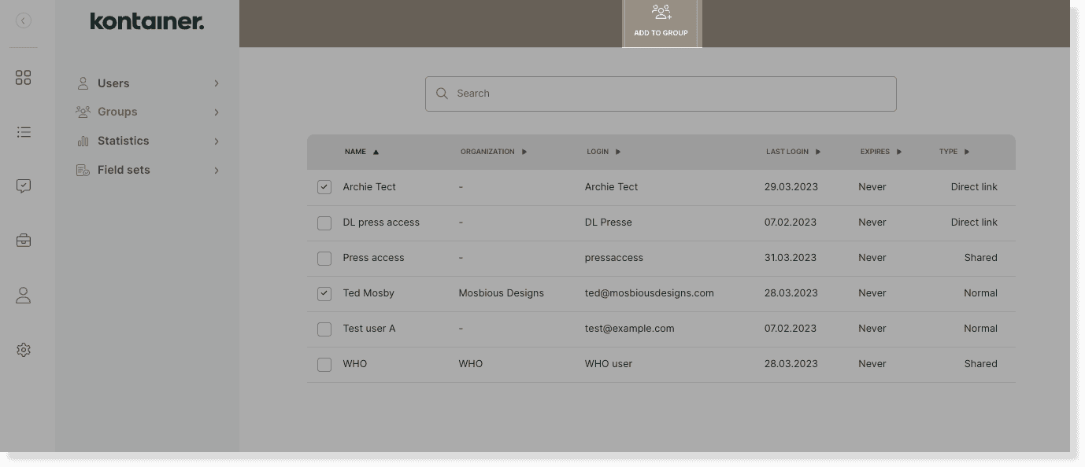1085x467 pixels.
Task: Open the settings gear icon
Action: point(24,349)
